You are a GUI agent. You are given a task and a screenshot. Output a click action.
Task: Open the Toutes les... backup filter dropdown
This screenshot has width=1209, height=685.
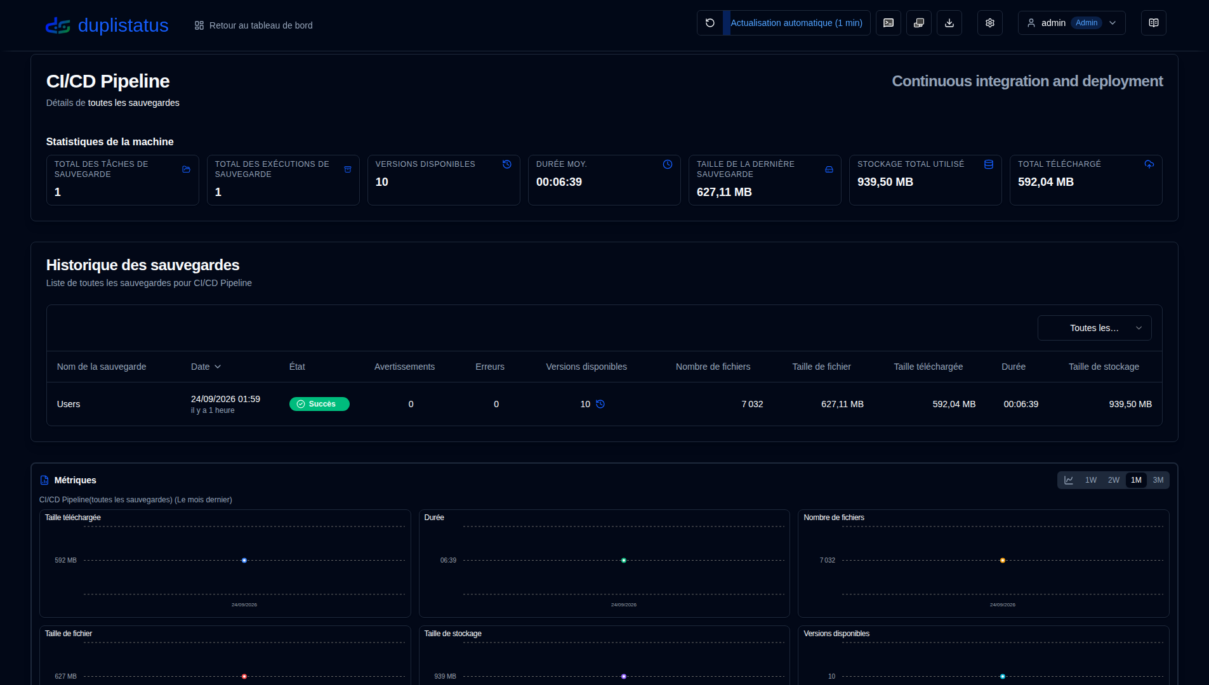pyautogui.click(x=1095, y=328)
